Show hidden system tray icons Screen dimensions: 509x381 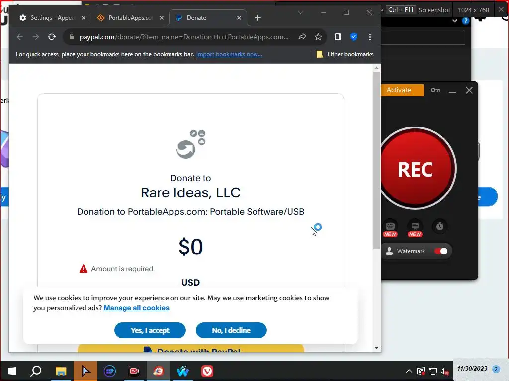coord(409,371)
